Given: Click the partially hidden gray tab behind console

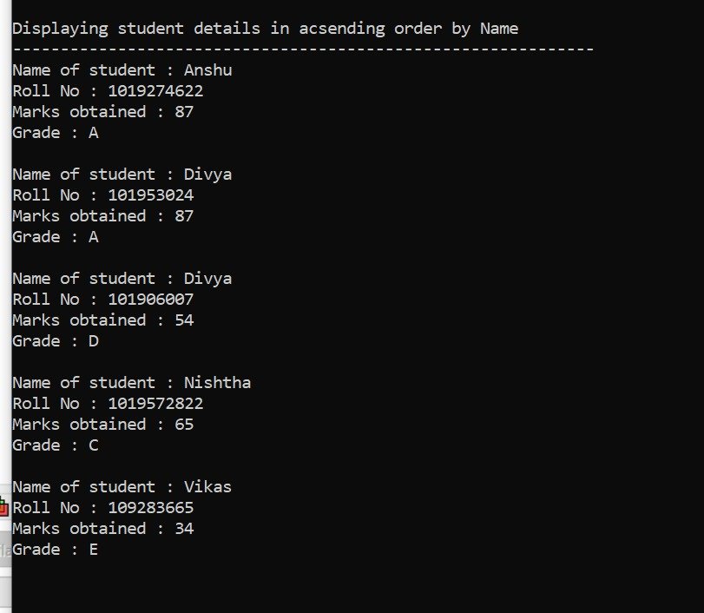Looking at the screenshot, I should 4,550.
